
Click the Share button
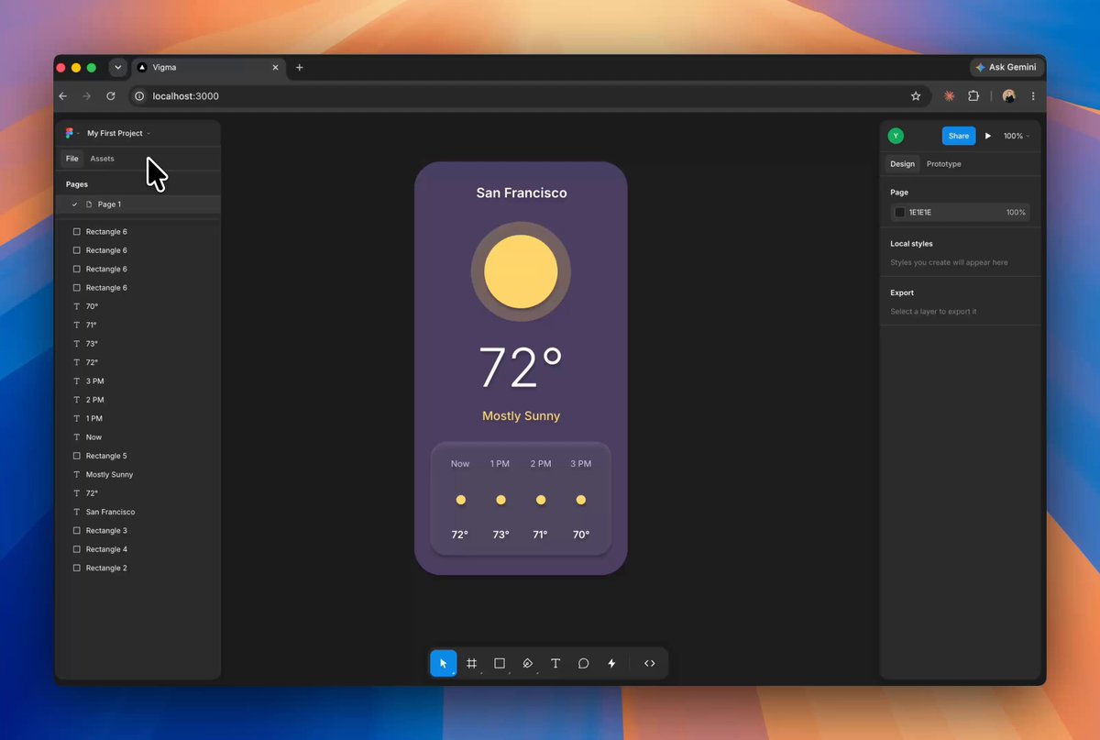pos(959,136)
